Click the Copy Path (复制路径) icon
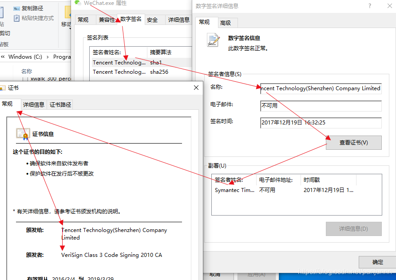 (17, 8)
